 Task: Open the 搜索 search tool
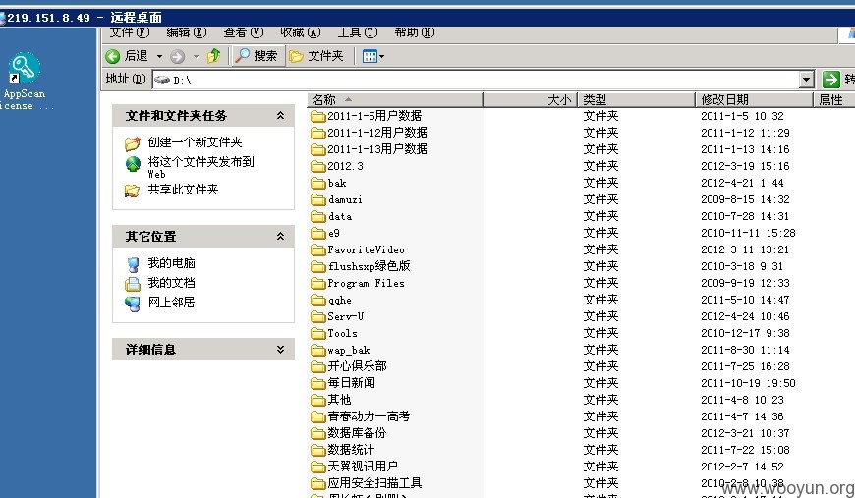coord(257,56)
